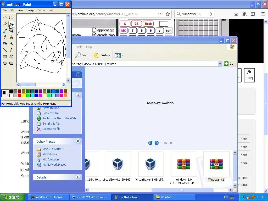Click the previous image filmstrip button
This screenshot has height=201, width=268.
pyautogui.click(x=150, y=143)
